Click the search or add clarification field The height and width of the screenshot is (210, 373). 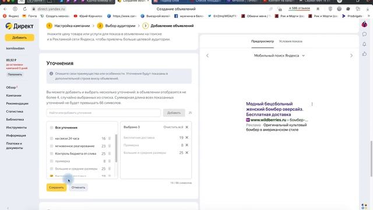pos(104,113)
